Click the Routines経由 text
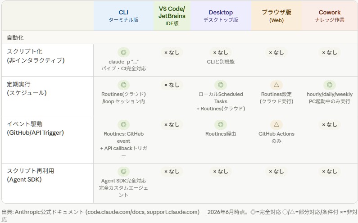Image resolution: width=358 pixels, height=223 pixels. point(221,134)
